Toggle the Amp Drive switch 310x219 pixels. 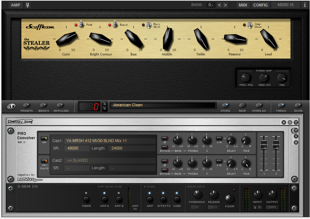coord(250,25)
